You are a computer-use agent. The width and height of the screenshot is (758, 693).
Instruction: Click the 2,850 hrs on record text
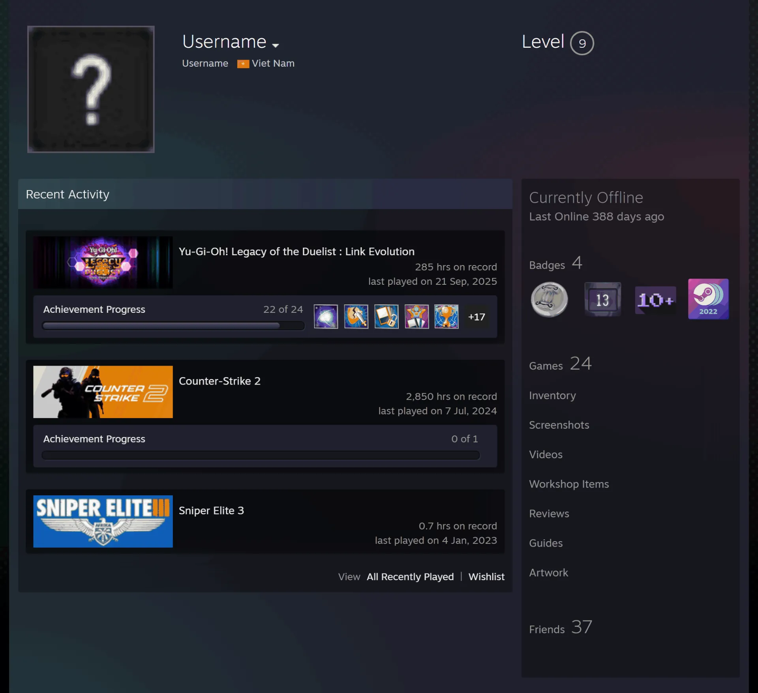point(451,396)
